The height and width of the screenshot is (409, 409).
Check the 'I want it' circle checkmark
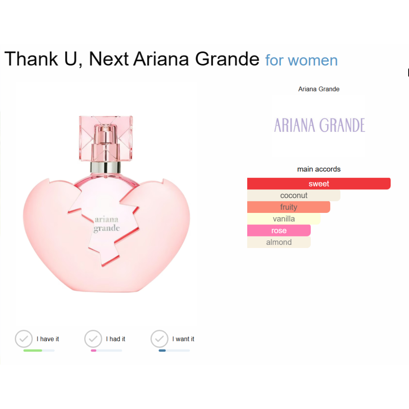coord(159,339)
